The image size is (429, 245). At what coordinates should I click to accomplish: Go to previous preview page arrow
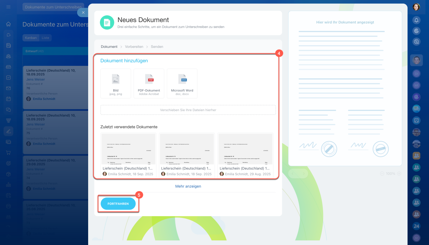point(293,174)
